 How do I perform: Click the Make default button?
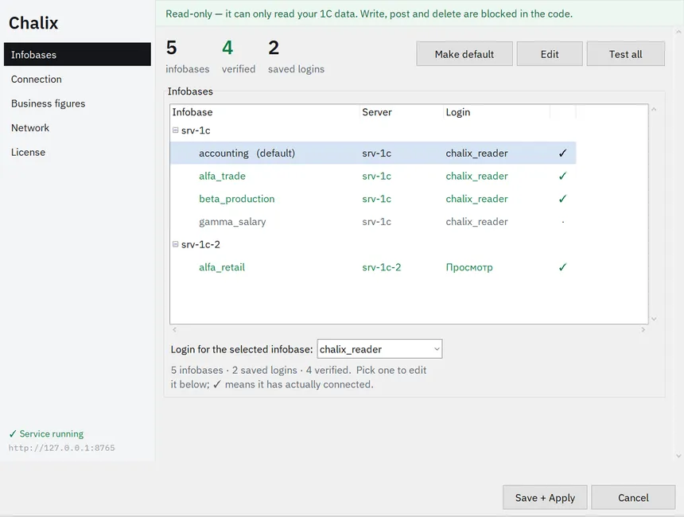[x=464, y=54]
